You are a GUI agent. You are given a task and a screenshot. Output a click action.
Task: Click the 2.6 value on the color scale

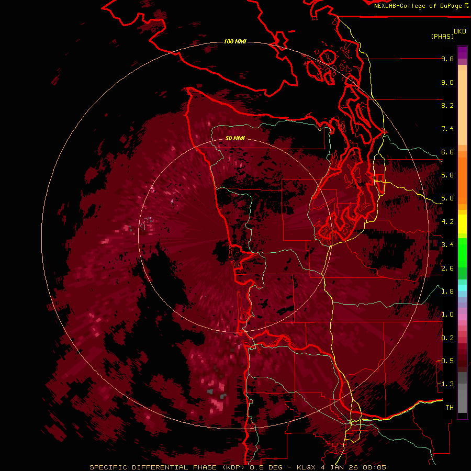tap(447, 268)
